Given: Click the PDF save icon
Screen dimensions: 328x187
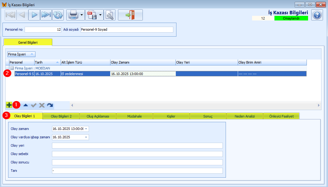Looking at the screenshot, I should [x=91, y=15].
